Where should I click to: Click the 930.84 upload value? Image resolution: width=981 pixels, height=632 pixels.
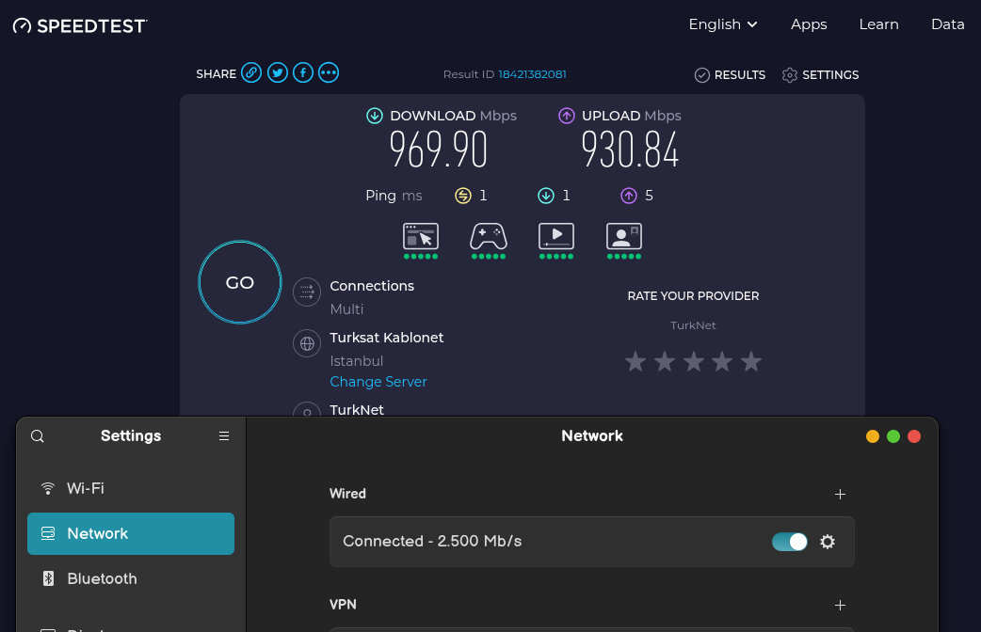point(630,150)
